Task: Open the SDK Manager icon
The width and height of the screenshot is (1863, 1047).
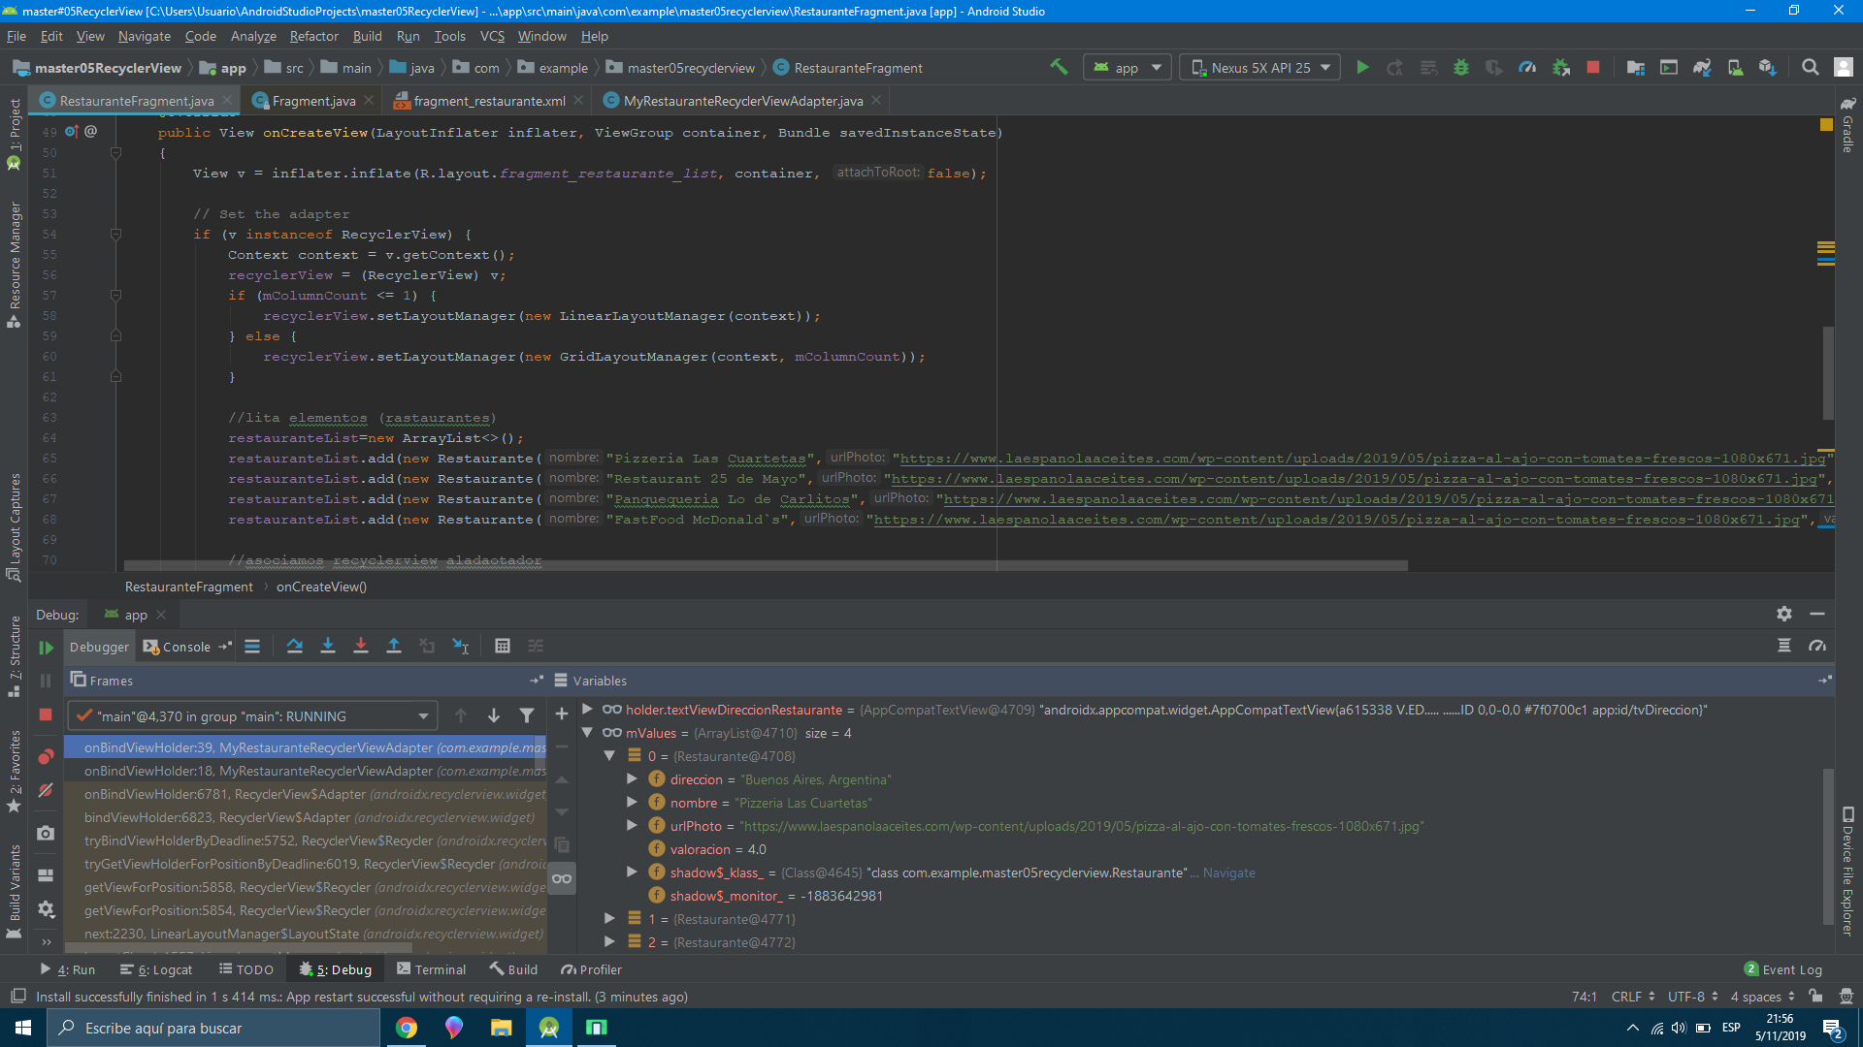Action: (1768, 67)
